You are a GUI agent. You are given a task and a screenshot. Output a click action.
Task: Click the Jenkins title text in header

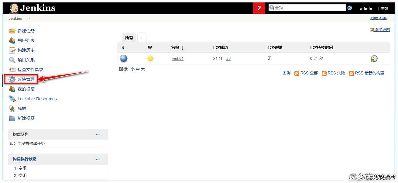(x=38, y=8)
